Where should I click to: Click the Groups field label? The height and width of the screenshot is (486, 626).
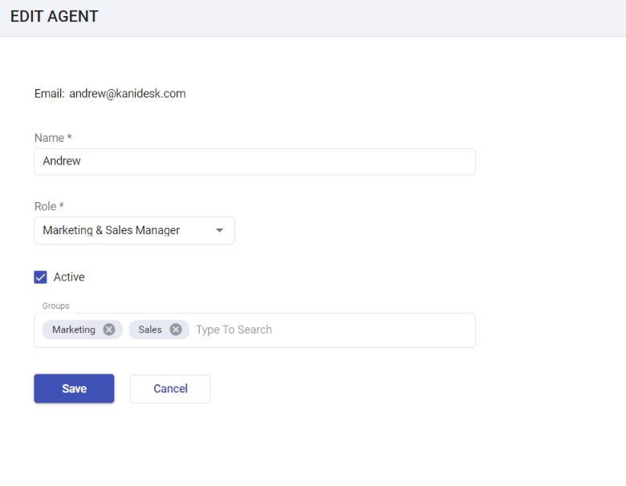click(56, 306)
